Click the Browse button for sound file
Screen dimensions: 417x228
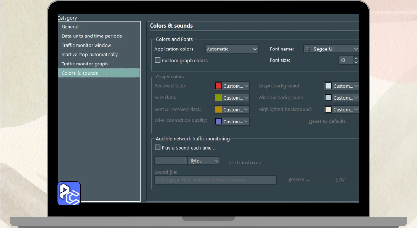(298, 180)
